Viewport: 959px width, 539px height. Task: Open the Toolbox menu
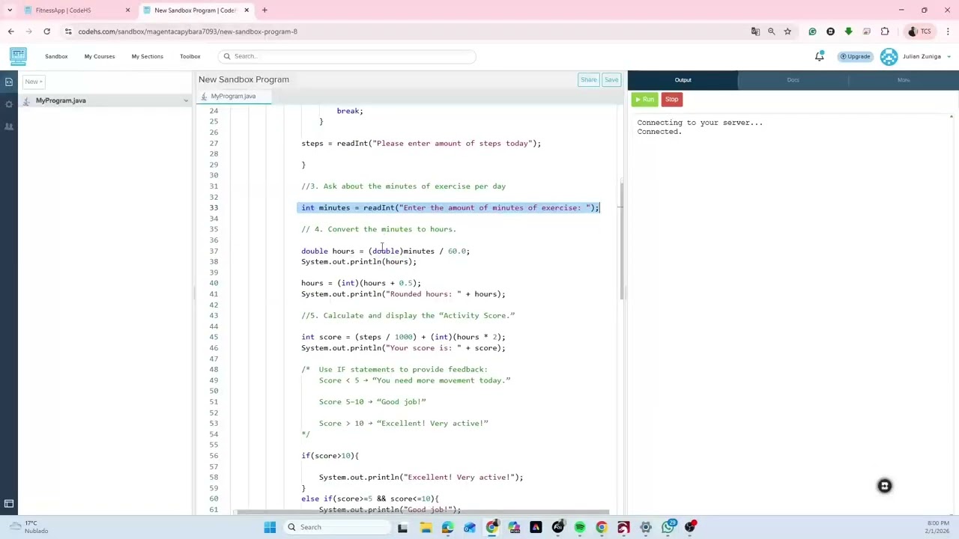(x=190, y=56)
